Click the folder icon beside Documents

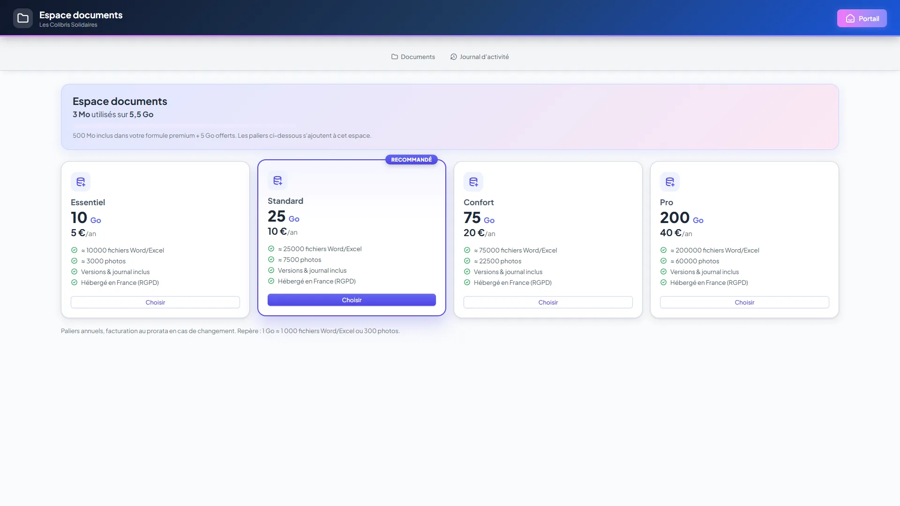(x=395, y=57)
